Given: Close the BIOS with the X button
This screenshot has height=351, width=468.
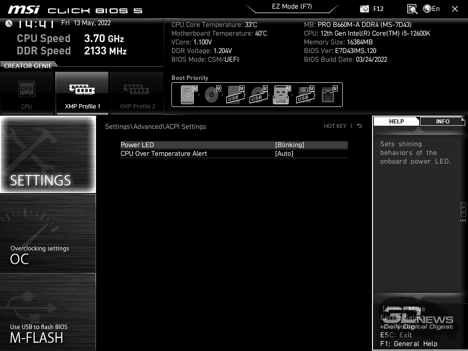Looking at the screenshot, I should tap(455, 9).
